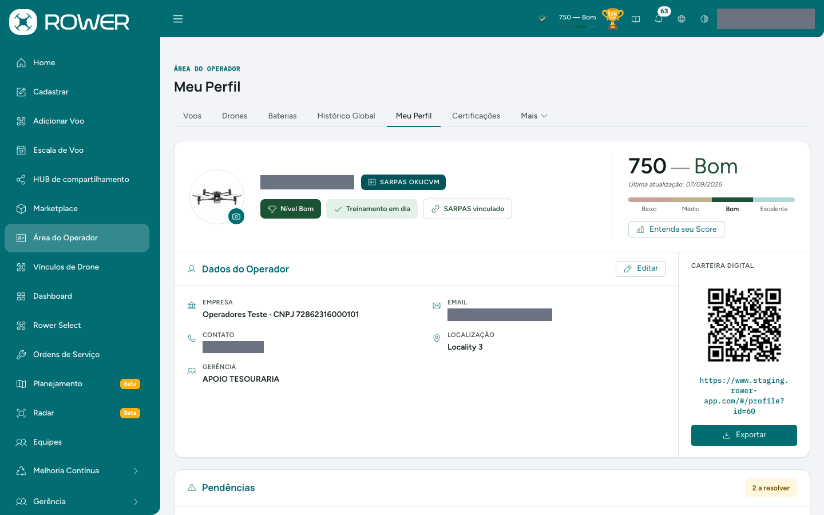Click the 750 — Bom score in header
The height and width of the screenshot is (515, 824).
click(577, 18)
